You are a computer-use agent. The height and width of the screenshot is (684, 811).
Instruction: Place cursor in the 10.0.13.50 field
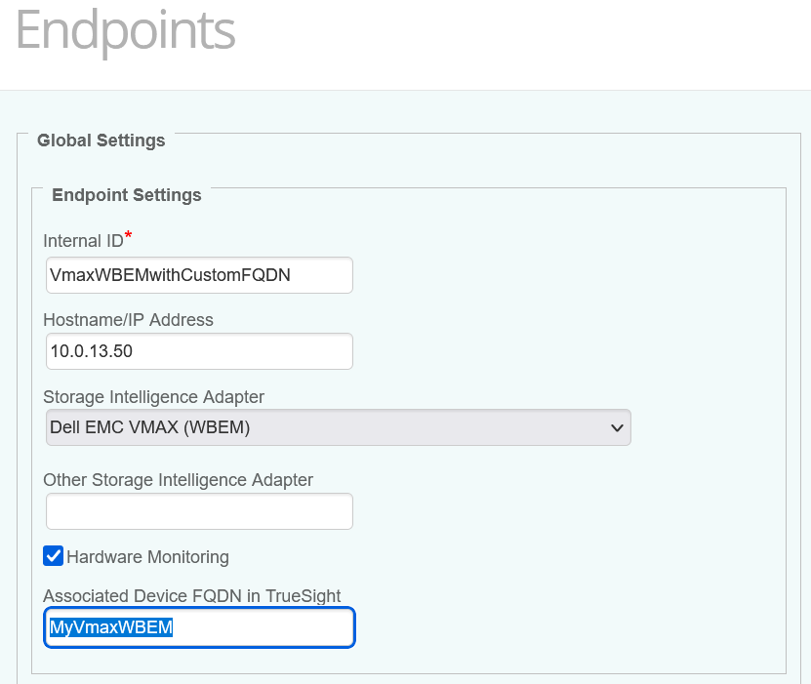tap(199, 351)
